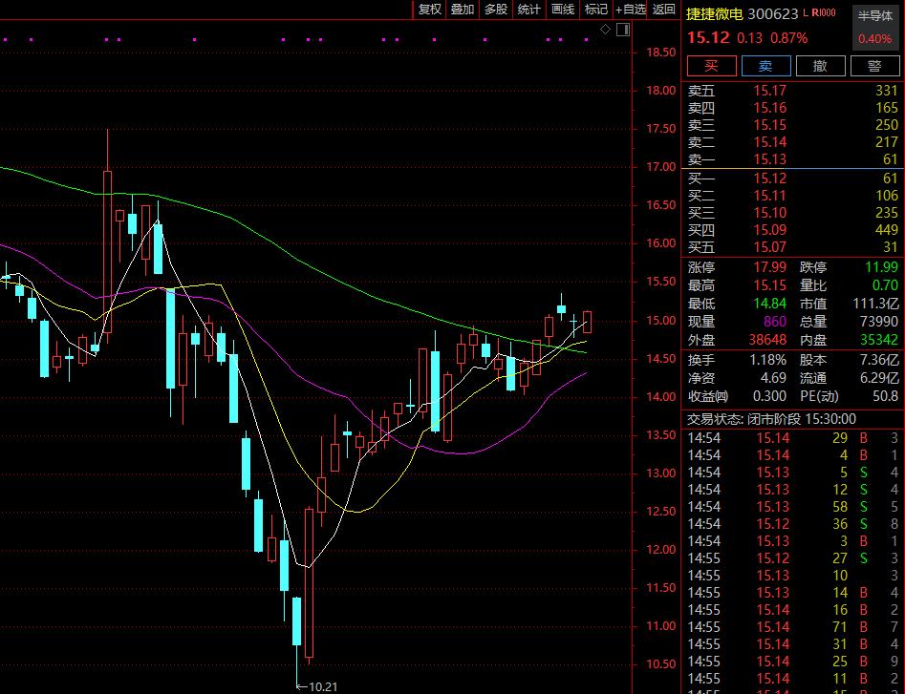
Task: Open the 复权 price adjustment menu
Action: coord(430,10)
